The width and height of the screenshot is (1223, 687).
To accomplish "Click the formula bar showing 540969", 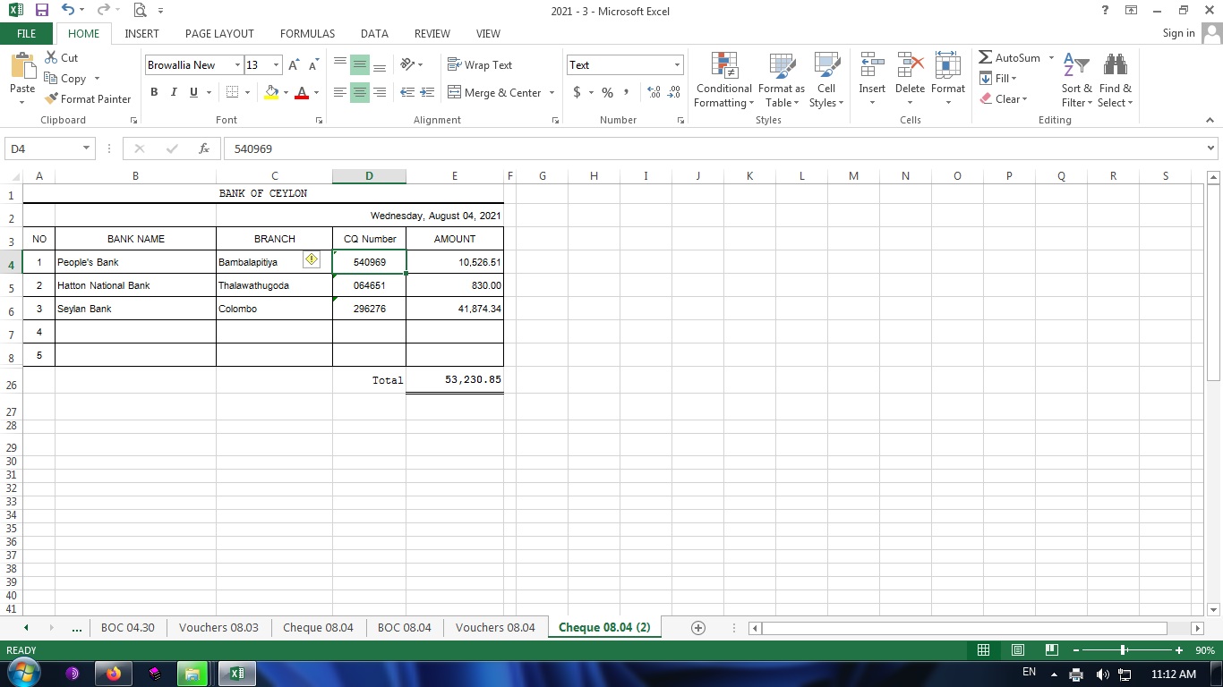I will (x=714, y=148).
